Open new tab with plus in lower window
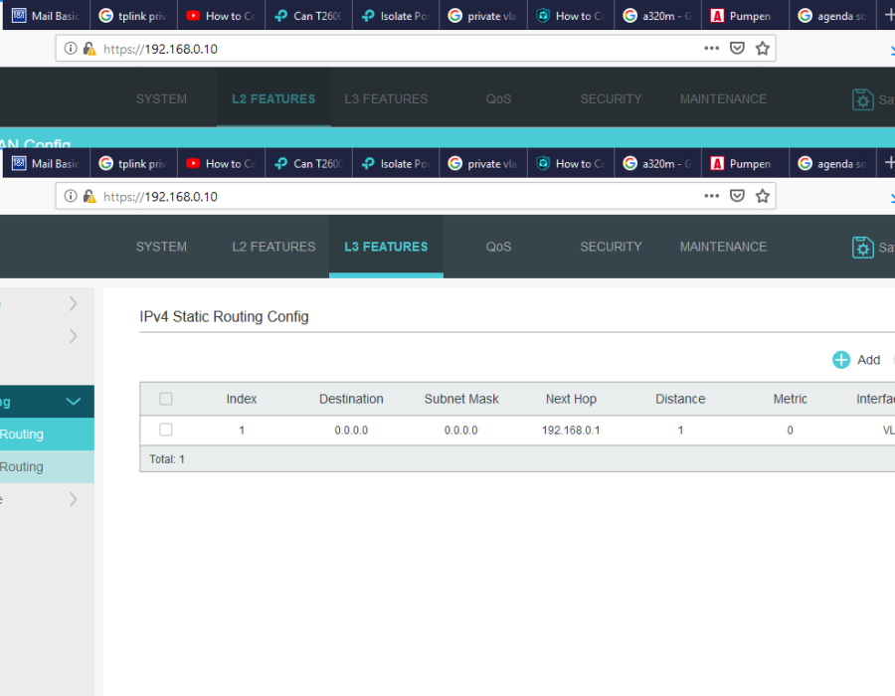The image size is (895, 696). point(889,163)
